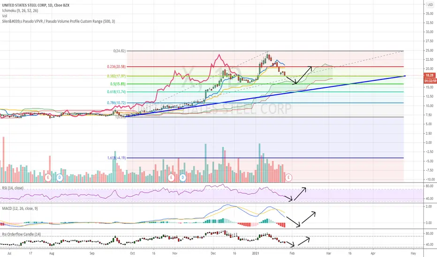Click the 12.50 price axis label
The width and height of the screenshot is (437, 257).
coord(429,96)
